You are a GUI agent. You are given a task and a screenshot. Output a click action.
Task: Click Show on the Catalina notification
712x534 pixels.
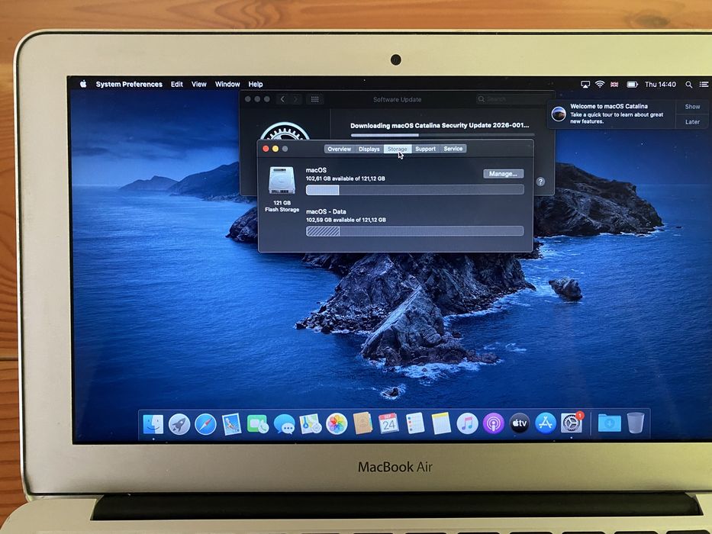pyautogui.click(x=692, y=107)
